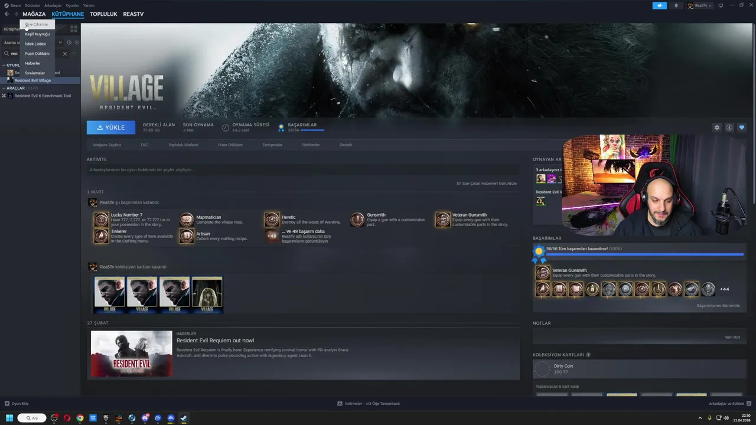Switch to the KÜTÜPHANE tab
This screenshot has height=425, width=756.
point(68,14)
